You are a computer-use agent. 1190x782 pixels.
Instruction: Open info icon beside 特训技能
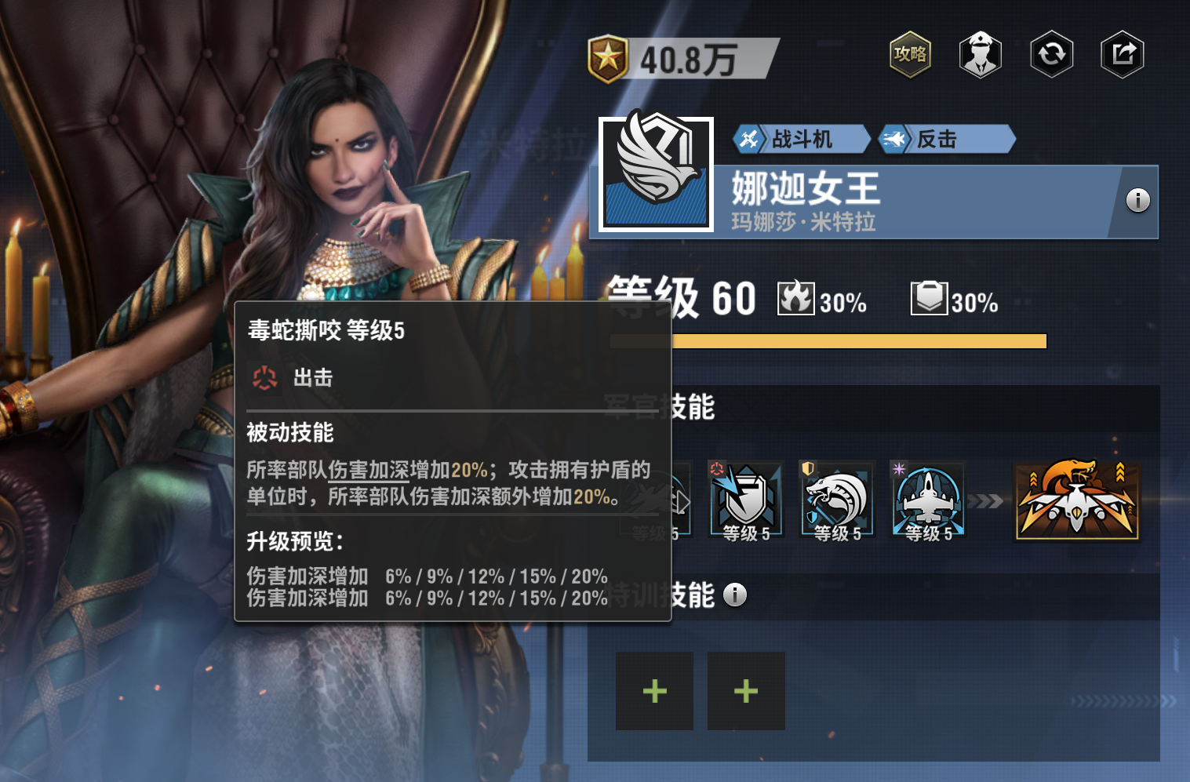tap(734, 595)
